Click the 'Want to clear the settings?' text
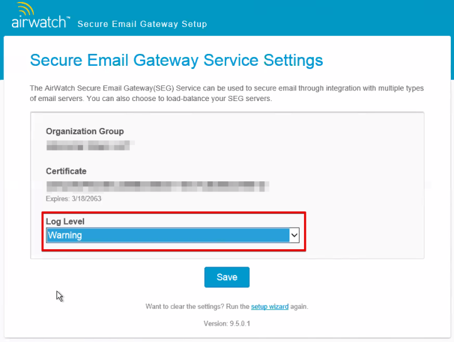This screenshot has height=342, width=454. point(197,307)
